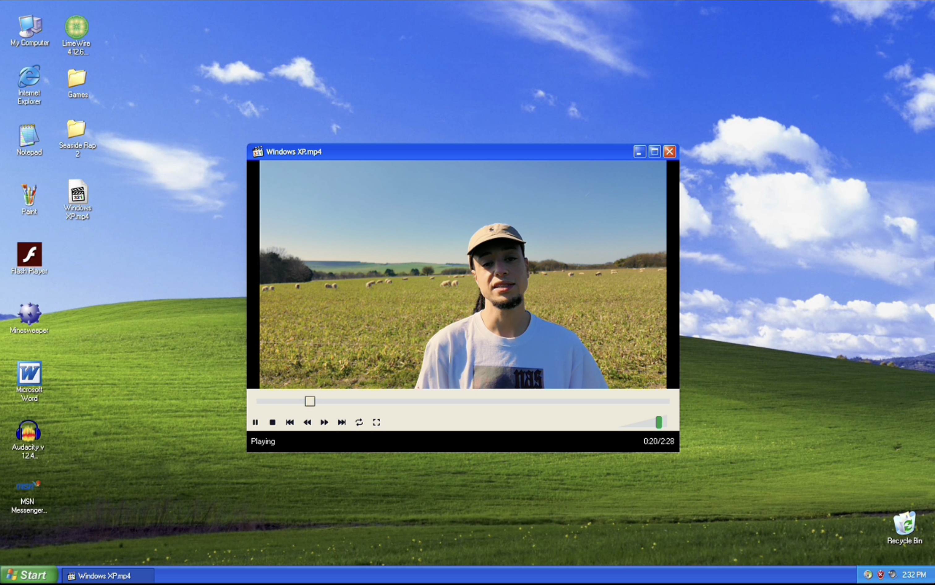Rewind the video
Viewport: 935px width, 585px height.
click(307, 422)
